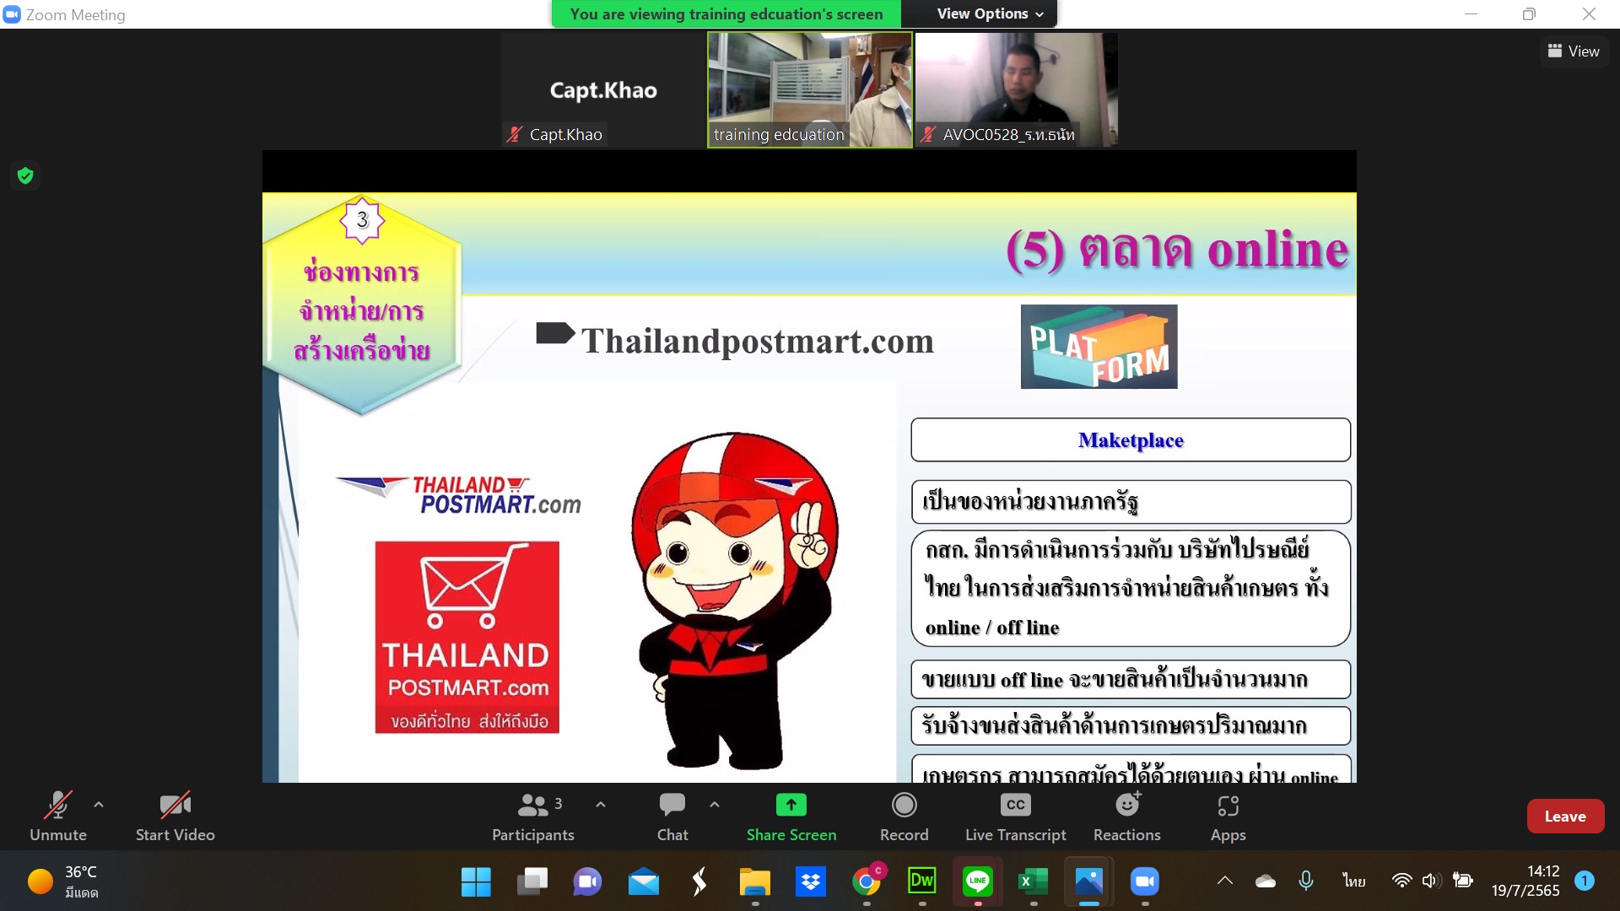The width and height of the screenshot is (1620, 911).
Task: Change layout with View button
Action: (1574, 51)
